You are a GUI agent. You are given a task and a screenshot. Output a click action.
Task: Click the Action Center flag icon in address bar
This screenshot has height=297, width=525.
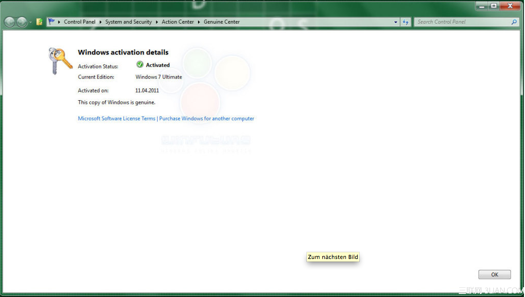(x=52, y=22)
